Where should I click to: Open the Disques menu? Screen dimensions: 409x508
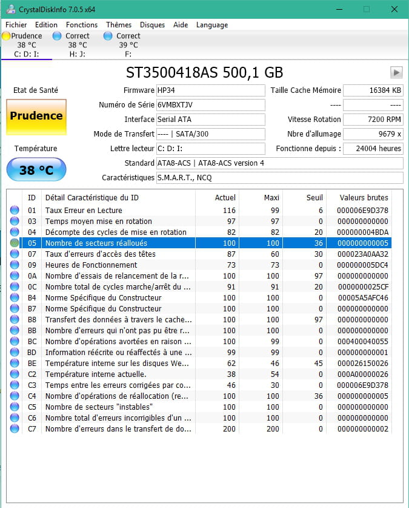coord(152,25)
